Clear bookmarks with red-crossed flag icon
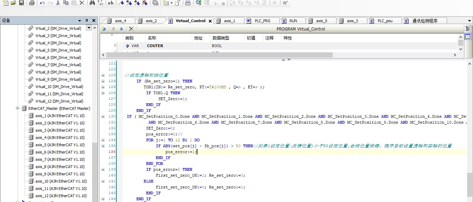This screenshot has height=202, width=473. 145,3
